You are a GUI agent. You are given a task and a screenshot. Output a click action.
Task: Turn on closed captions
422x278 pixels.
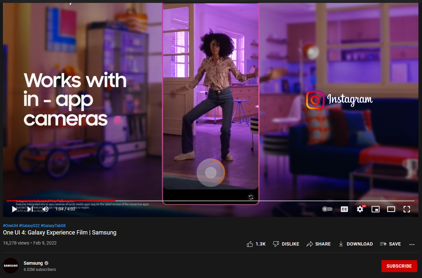pos(344,209)
